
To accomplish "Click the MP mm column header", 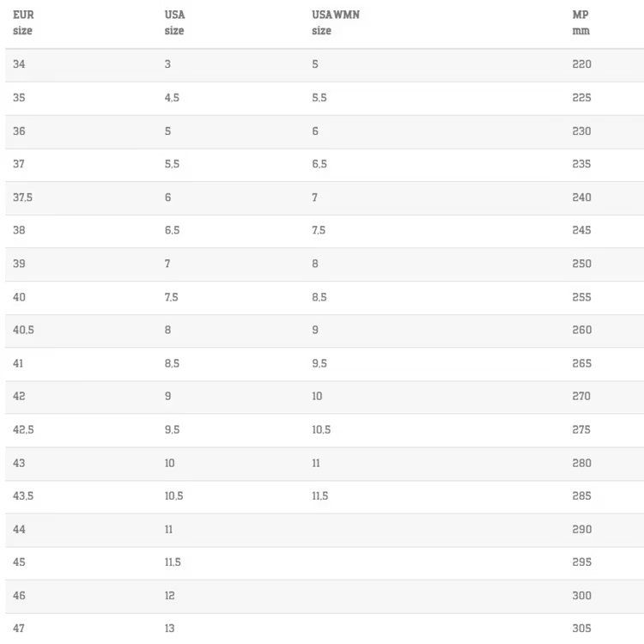I will [x=580, y=22].
